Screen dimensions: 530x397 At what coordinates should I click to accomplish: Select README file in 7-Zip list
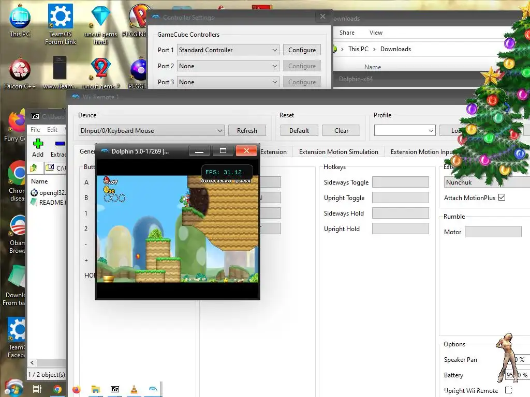coord(47,203)
